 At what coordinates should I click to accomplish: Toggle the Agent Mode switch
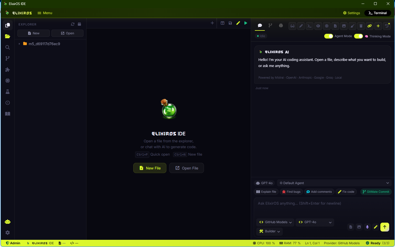(329, 36)
